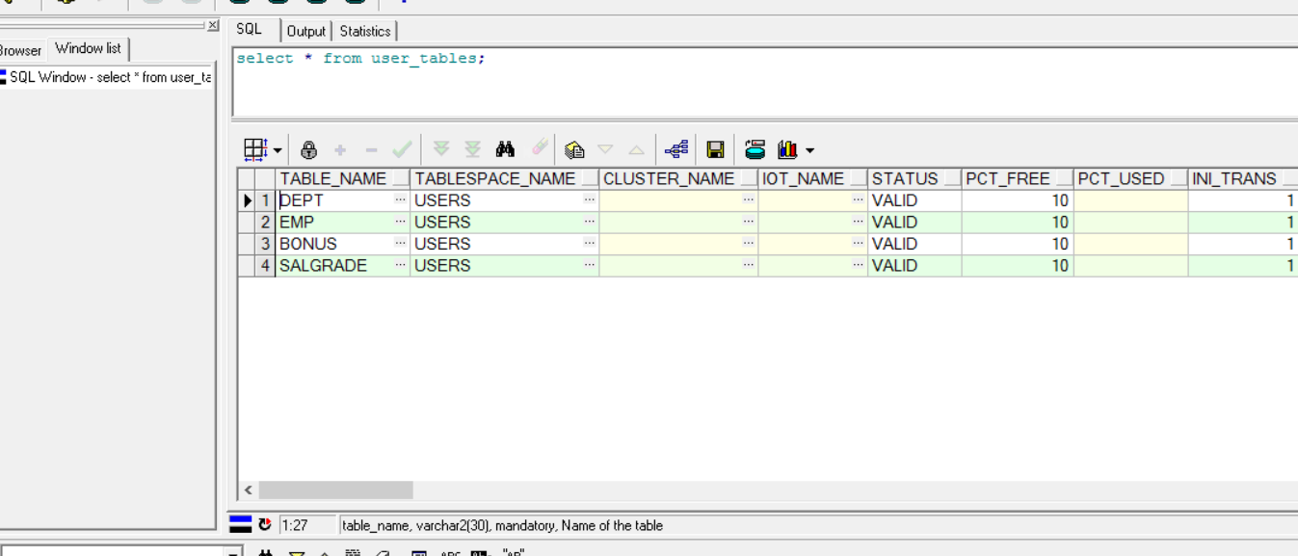Click the IOT_NAME column header
Image resolution: width=1298 pixels, height=556 pixels.
812,178
